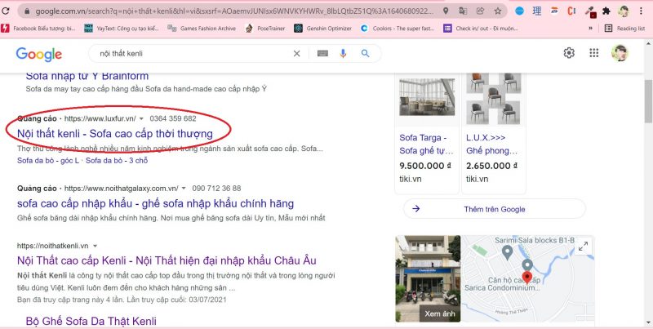Click the kanji character extension icon
The height and width of the screenshot is (329, 653).
(537, 11)
